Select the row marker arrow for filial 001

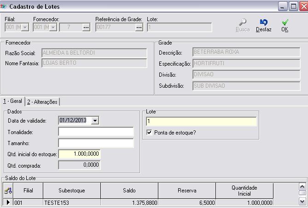8,202
